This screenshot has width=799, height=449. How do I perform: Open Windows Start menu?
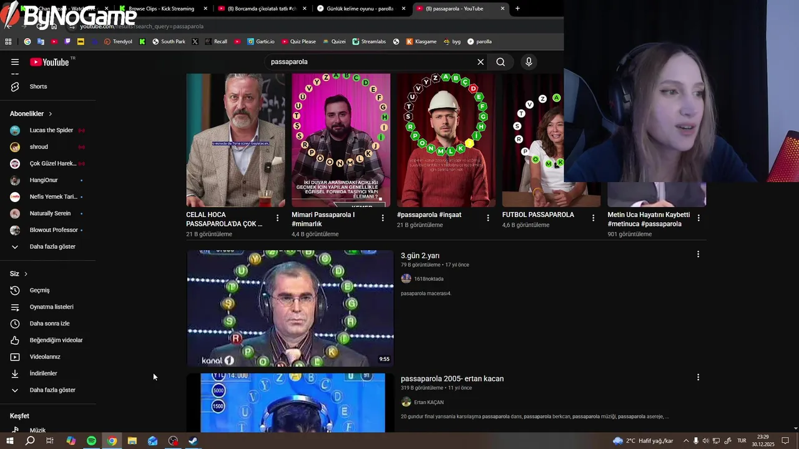click(x=10, y=441)
